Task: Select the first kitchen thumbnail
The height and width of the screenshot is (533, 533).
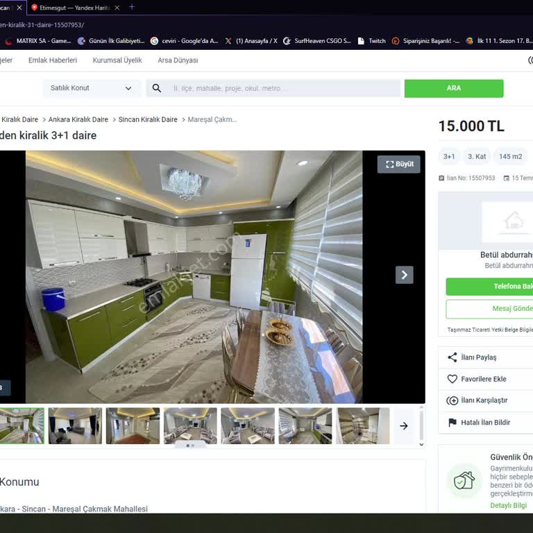Action: 22,426
